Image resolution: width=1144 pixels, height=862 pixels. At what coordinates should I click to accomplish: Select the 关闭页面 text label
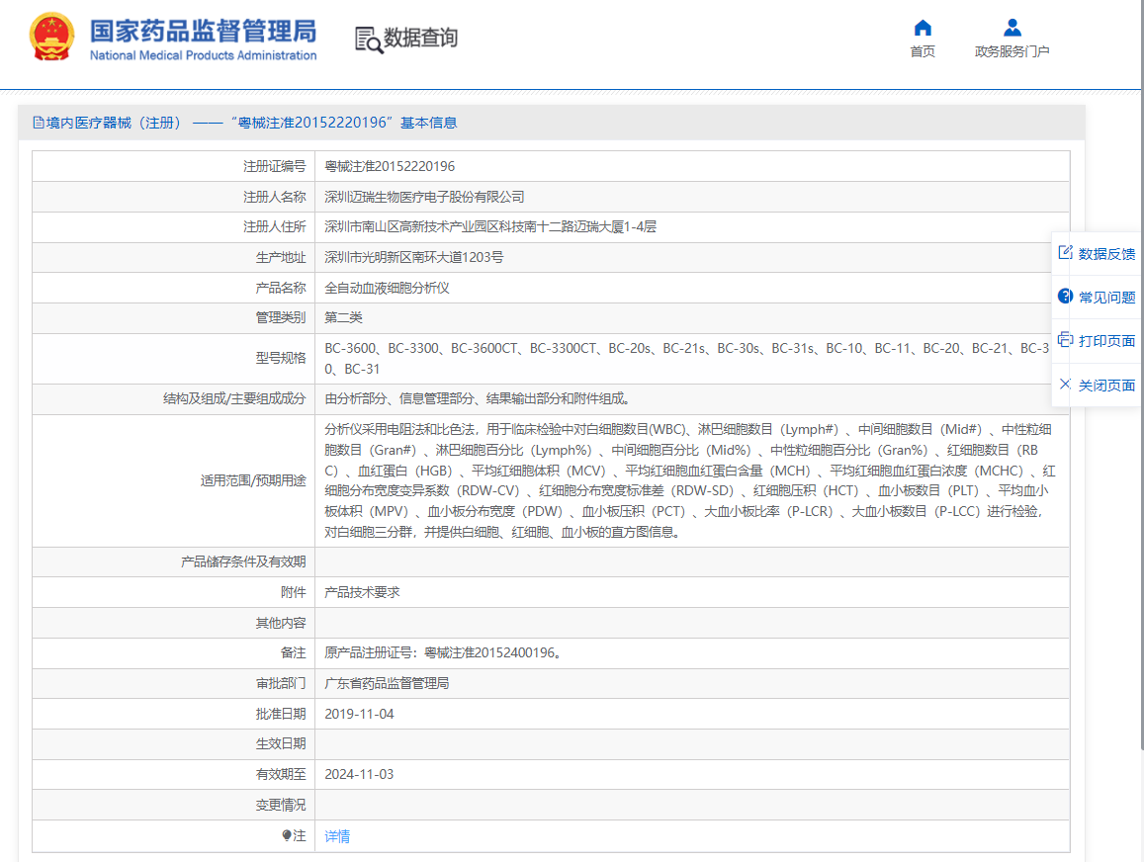[1106, 386]
